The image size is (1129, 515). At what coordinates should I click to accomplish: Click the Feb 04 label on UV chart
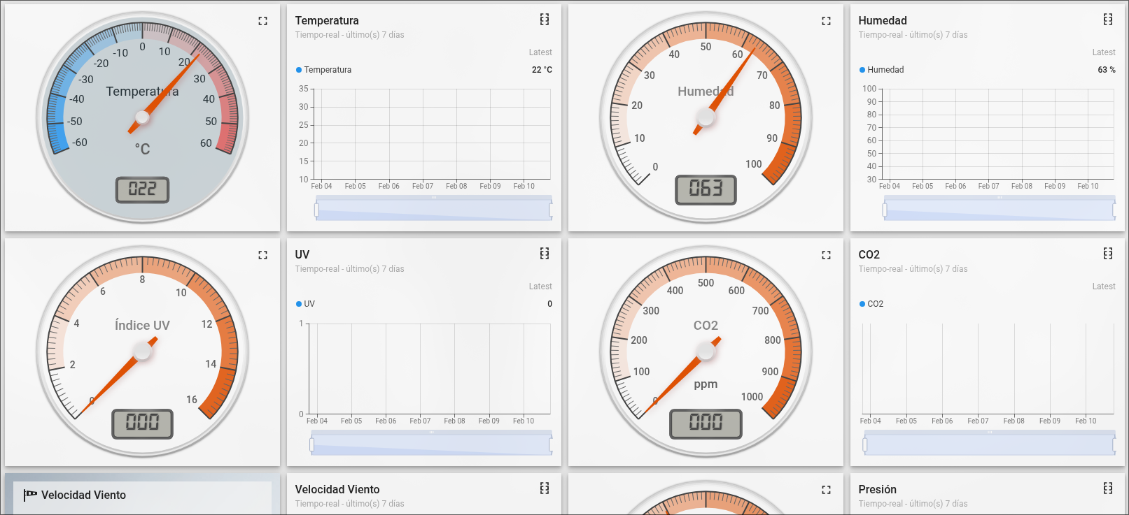(x=317, y=421)
